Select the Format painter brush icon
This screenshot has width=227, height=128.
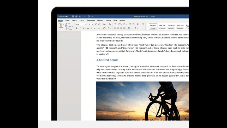point(67,29)
